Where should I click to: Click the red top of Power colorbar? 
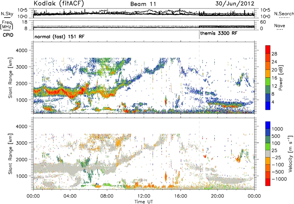coord(268,49)
